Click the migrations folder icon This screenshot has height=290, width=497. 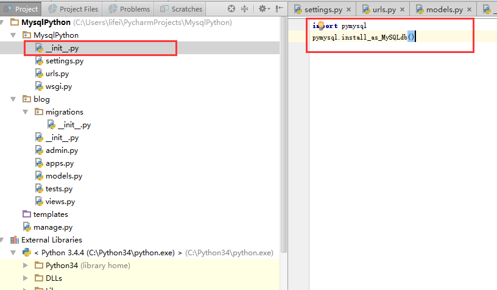[x=38, y=111]
